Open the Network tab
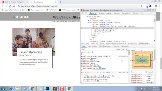This screenshot has height=91, width=162. [117, 13]
